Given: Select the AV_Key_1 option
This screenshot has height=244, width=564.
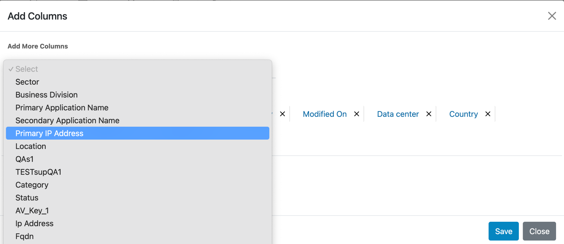Looking at the screenshot, I should pos(32,211).
